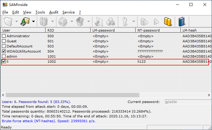
Task: Click the start attack wedge icon
Action: 144,22
